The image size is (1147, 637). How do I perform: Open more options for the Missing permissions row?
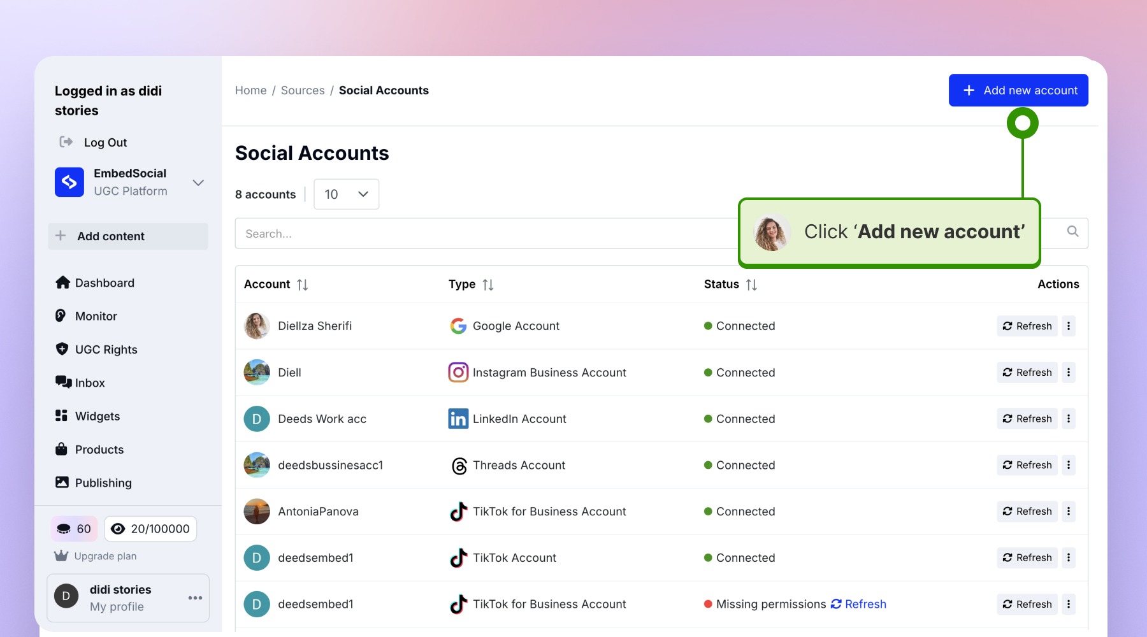(1069, 604)
